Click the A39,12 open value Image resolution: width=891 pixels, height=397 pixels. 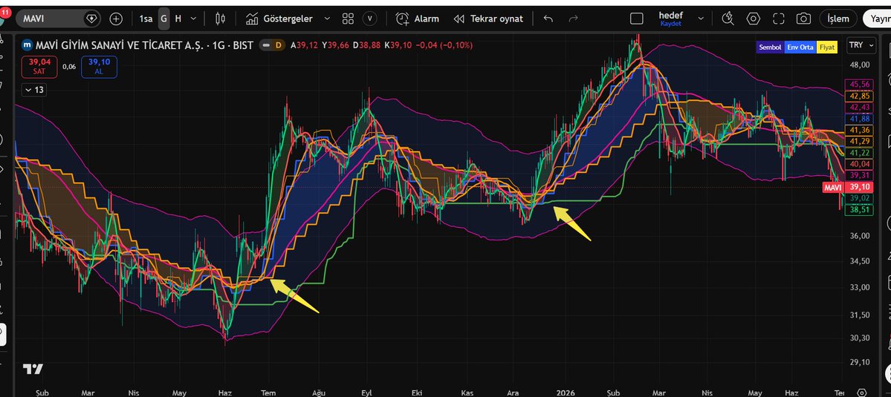(305, 45)
